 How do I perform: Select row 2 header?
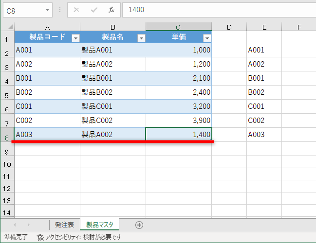pyautogui.click(x=7, y=50)
